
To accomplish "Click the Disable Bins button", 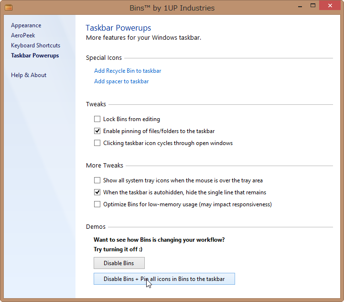I will pos(119,263).
